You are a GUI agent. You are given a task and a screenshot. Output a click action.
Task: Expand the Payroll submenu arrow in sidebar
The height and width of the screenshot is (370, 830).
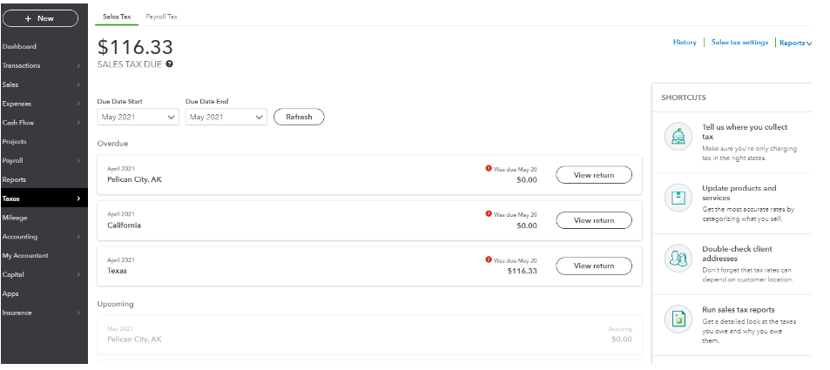click(78, 161)
